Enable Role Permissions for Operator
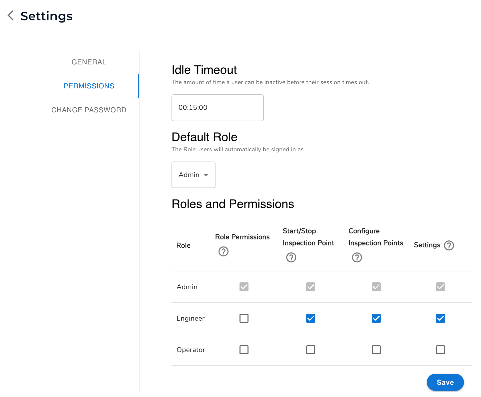Viewport: 481px width, 397px height. tap(244, 350)
